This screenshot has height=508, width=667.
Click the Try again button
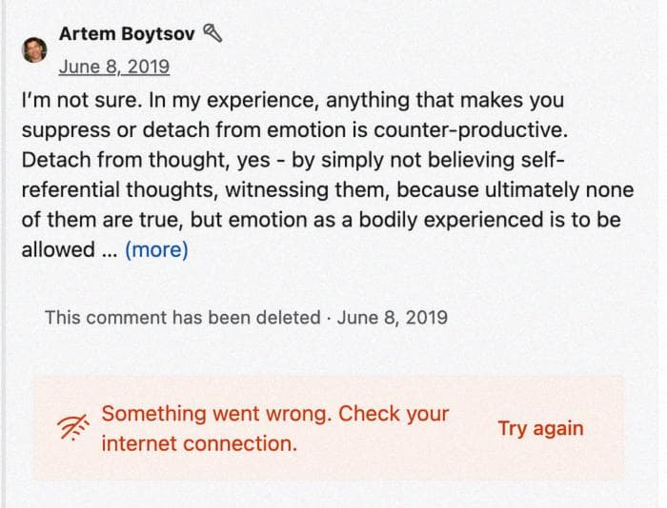540,429
